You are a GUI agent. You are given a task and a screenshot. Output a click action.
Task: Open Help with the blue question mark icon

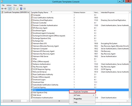pyautogui.click(x=21, y=9)
